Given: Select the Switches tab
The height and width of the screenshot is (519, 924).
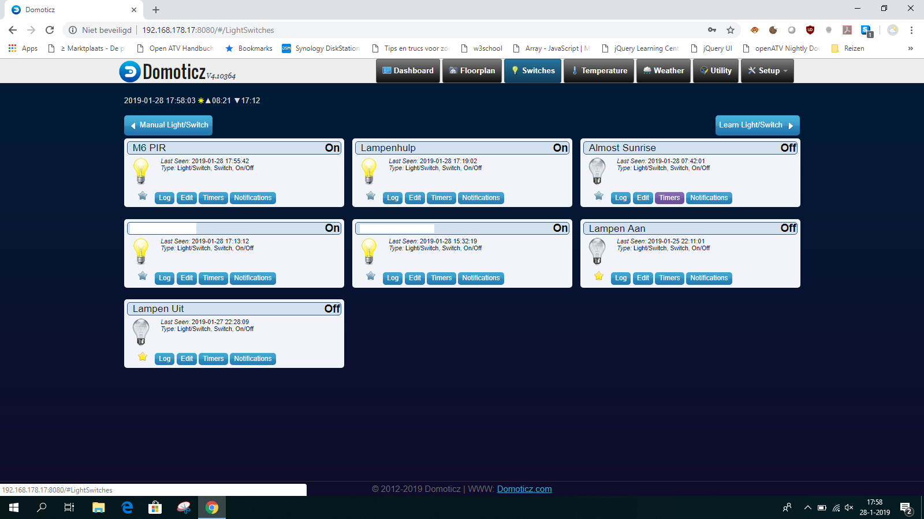Looking at the screenshot, I should click(x=533, y=71).
